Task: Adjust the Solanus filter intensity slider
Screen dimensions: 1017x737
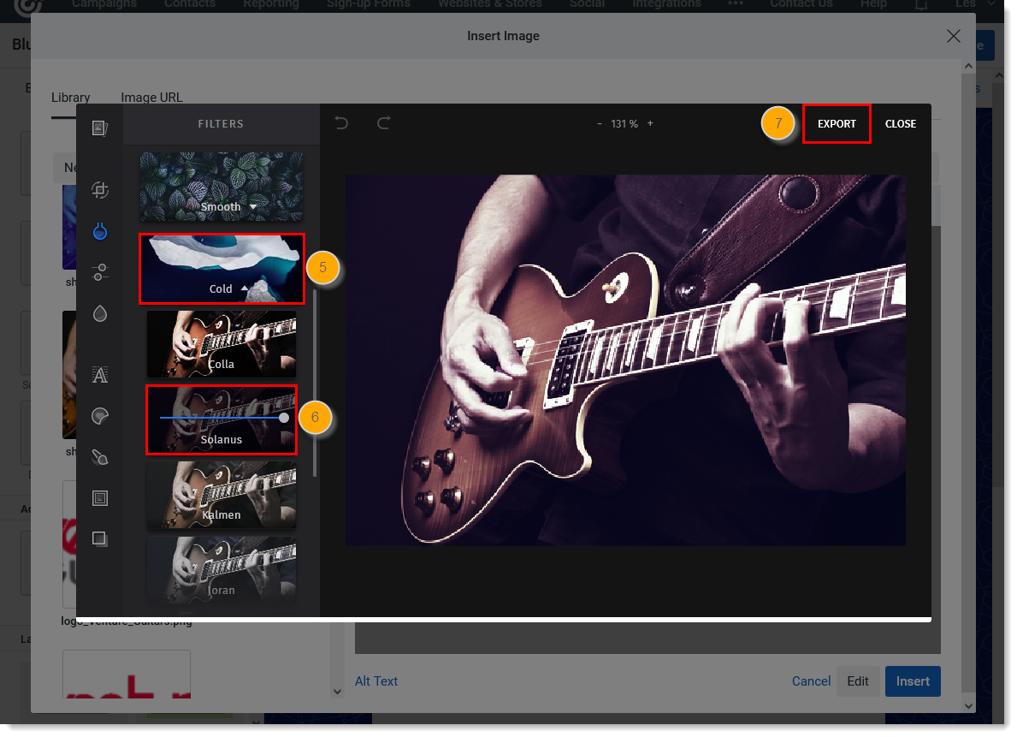Action: tap(282, 418)
